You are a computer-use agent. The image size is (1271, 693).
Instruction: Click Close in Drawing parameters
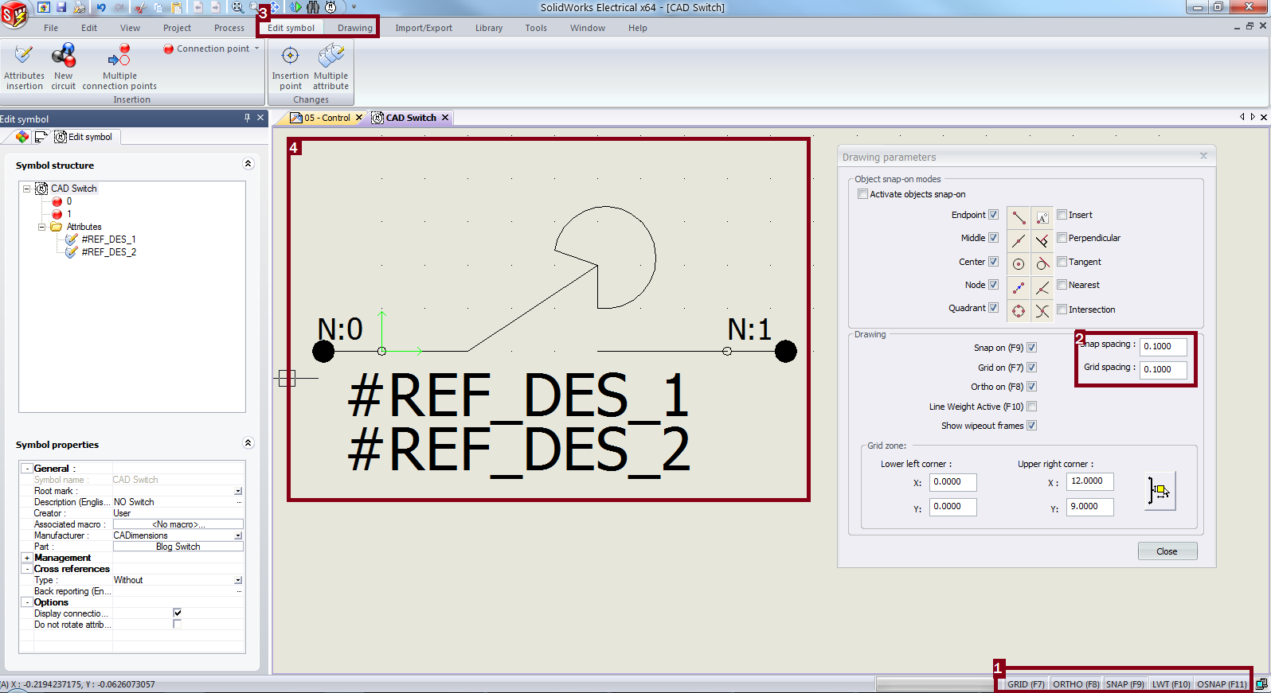pyautogui.click(x=1167, y=551)
